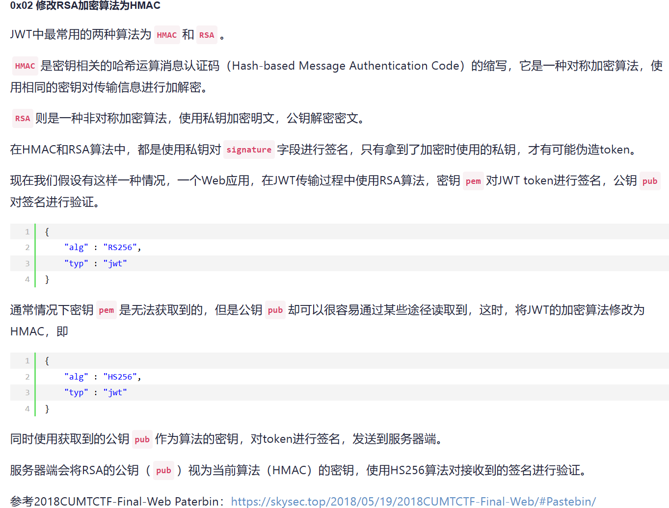This screenshot has height=508, width=669.
Task: Click the "pem" code tag after "通常情况下密钥"
Action: 107,310
